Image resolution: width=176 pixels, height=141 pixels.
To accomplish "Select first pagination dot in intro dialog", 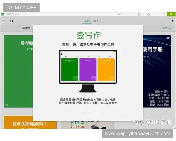I will (80, 113).
